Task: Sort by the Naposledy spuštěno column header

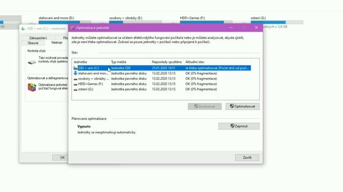Action: 167,62
